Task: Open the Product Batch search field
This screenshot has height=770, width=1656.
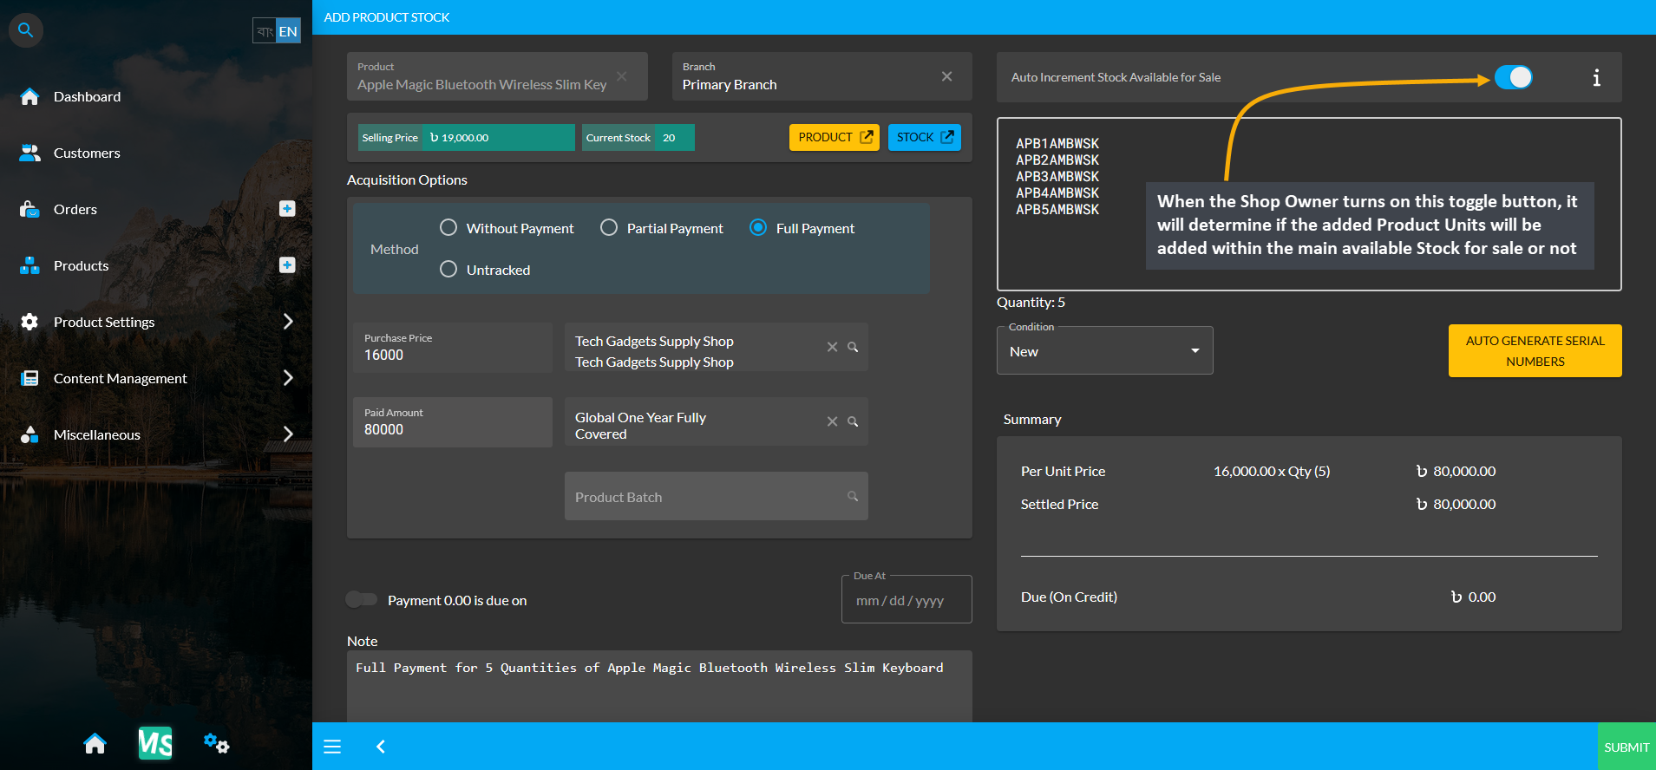Action: (x=717, y=496)
